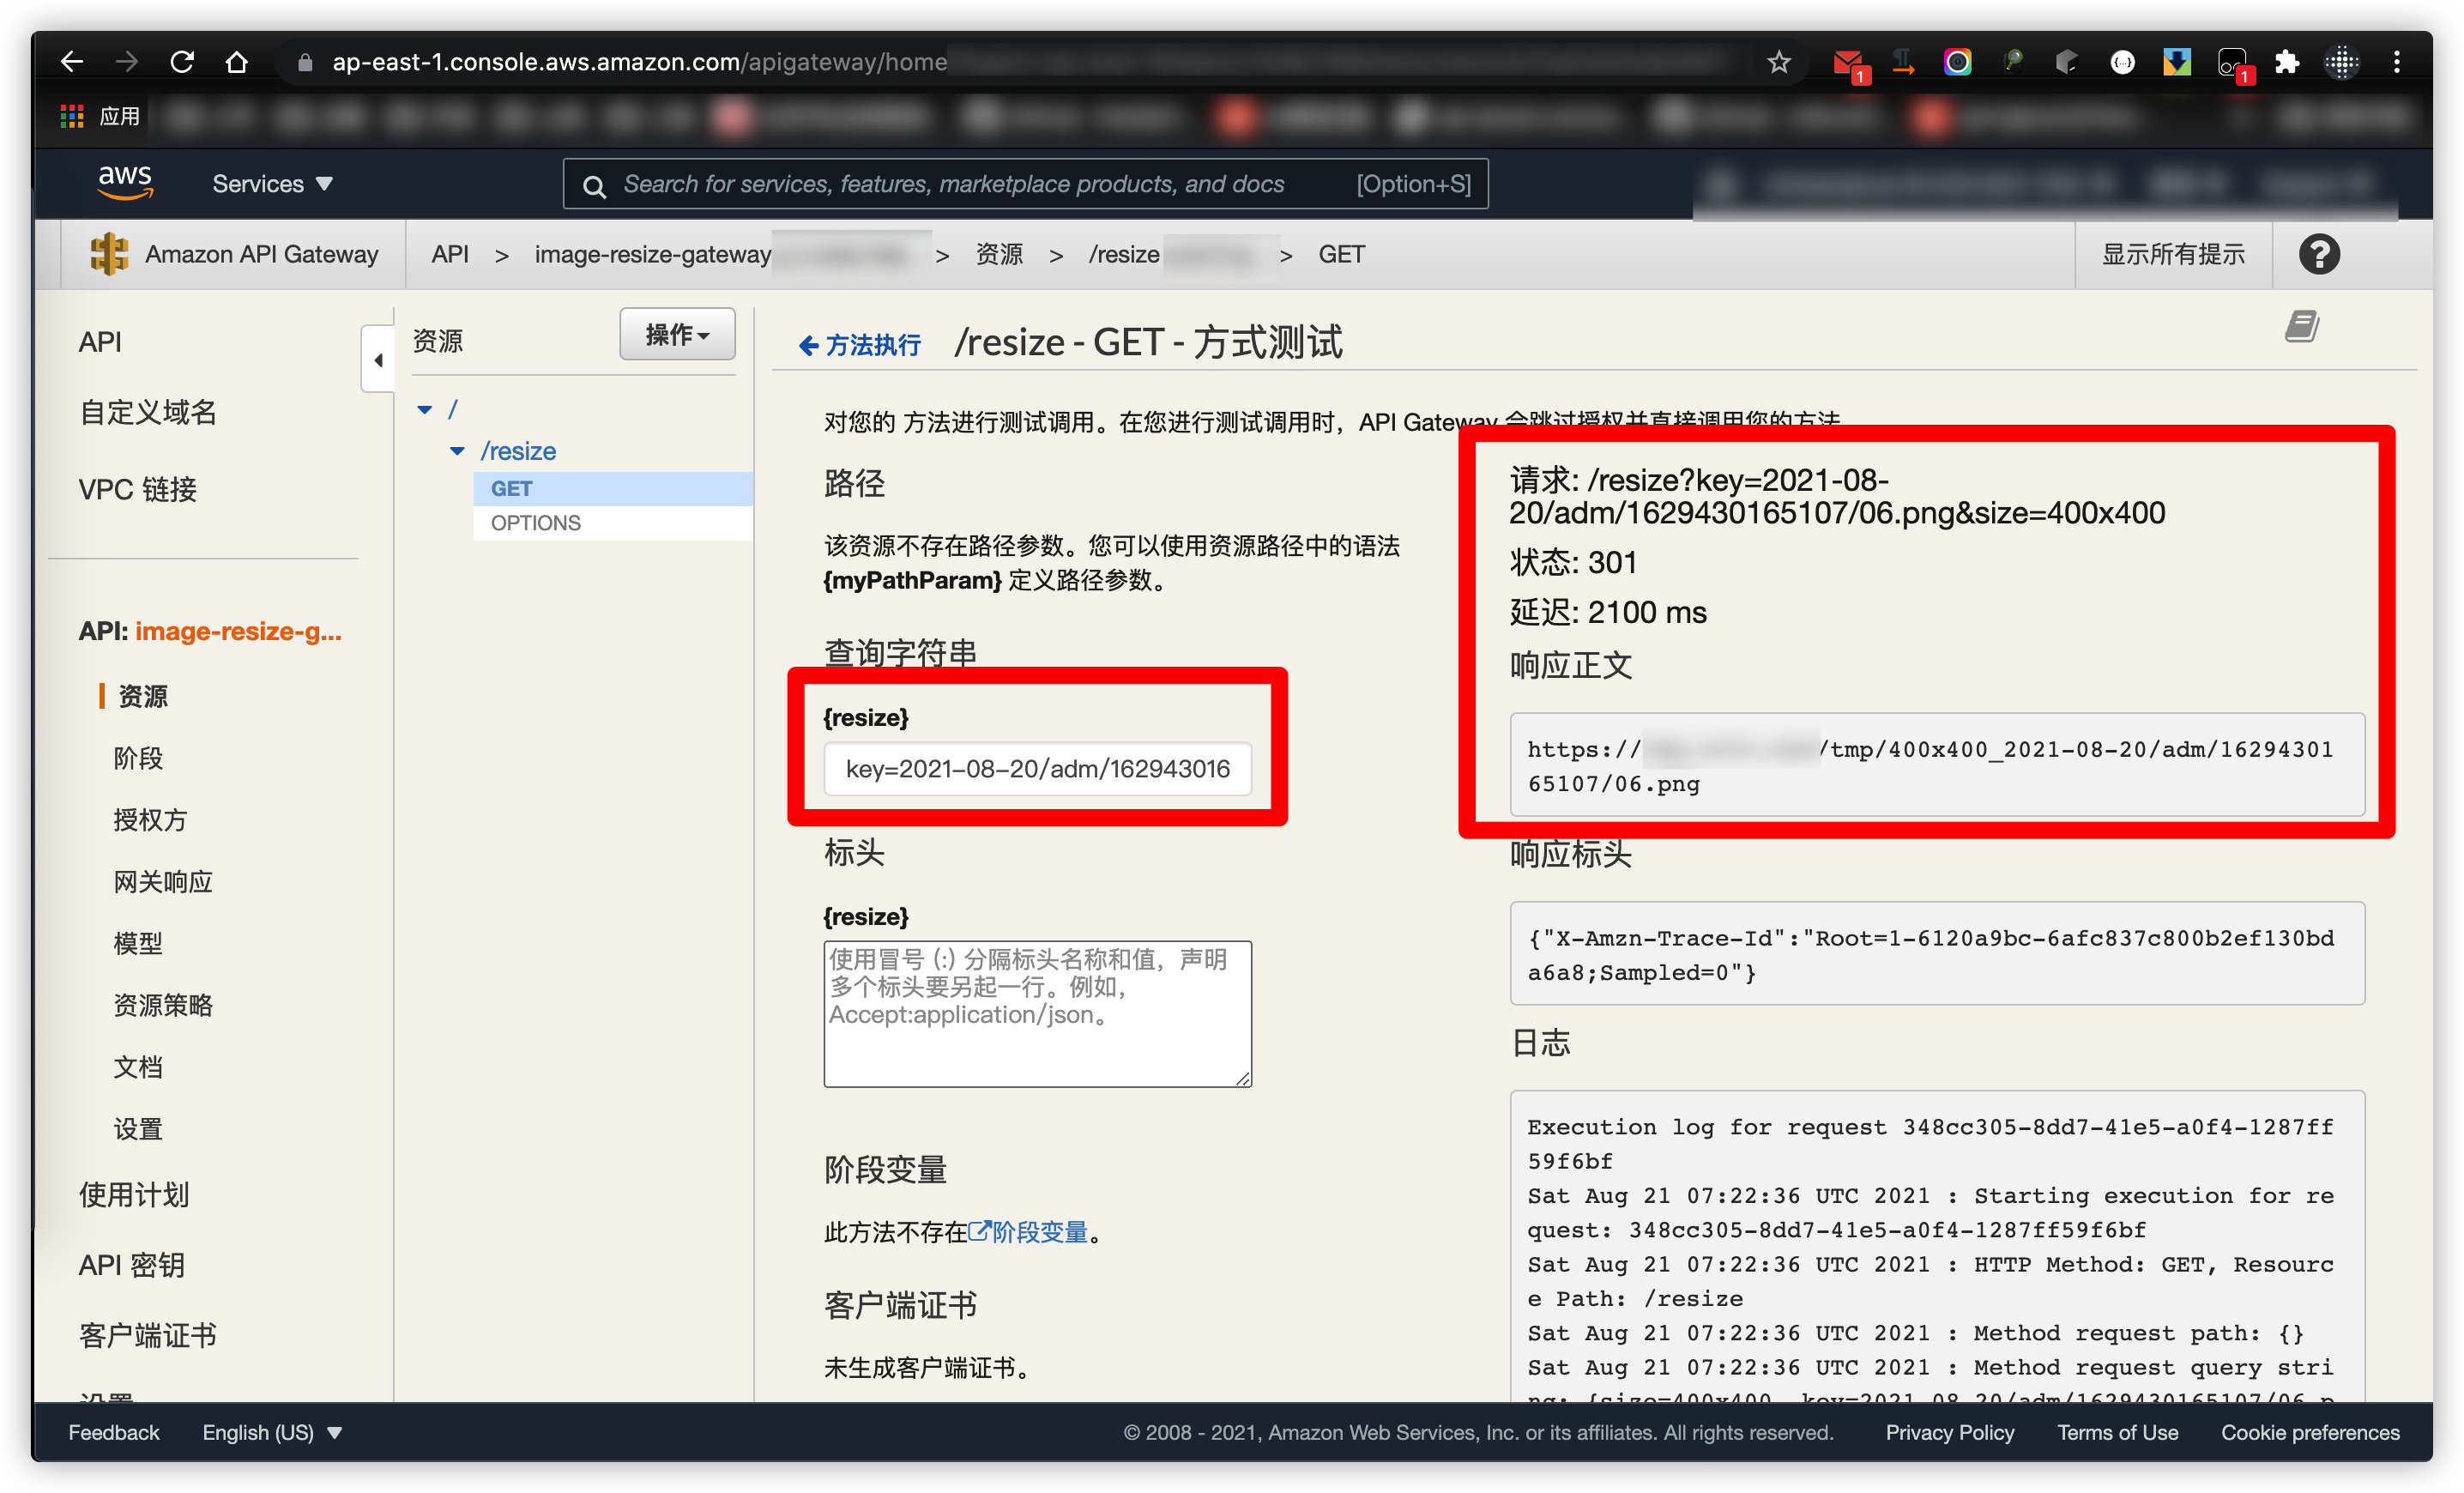This screenshot has width=2464, height=1493.
Task: Open 客户端证书 in the sidebar
Action: (148, 1335)
